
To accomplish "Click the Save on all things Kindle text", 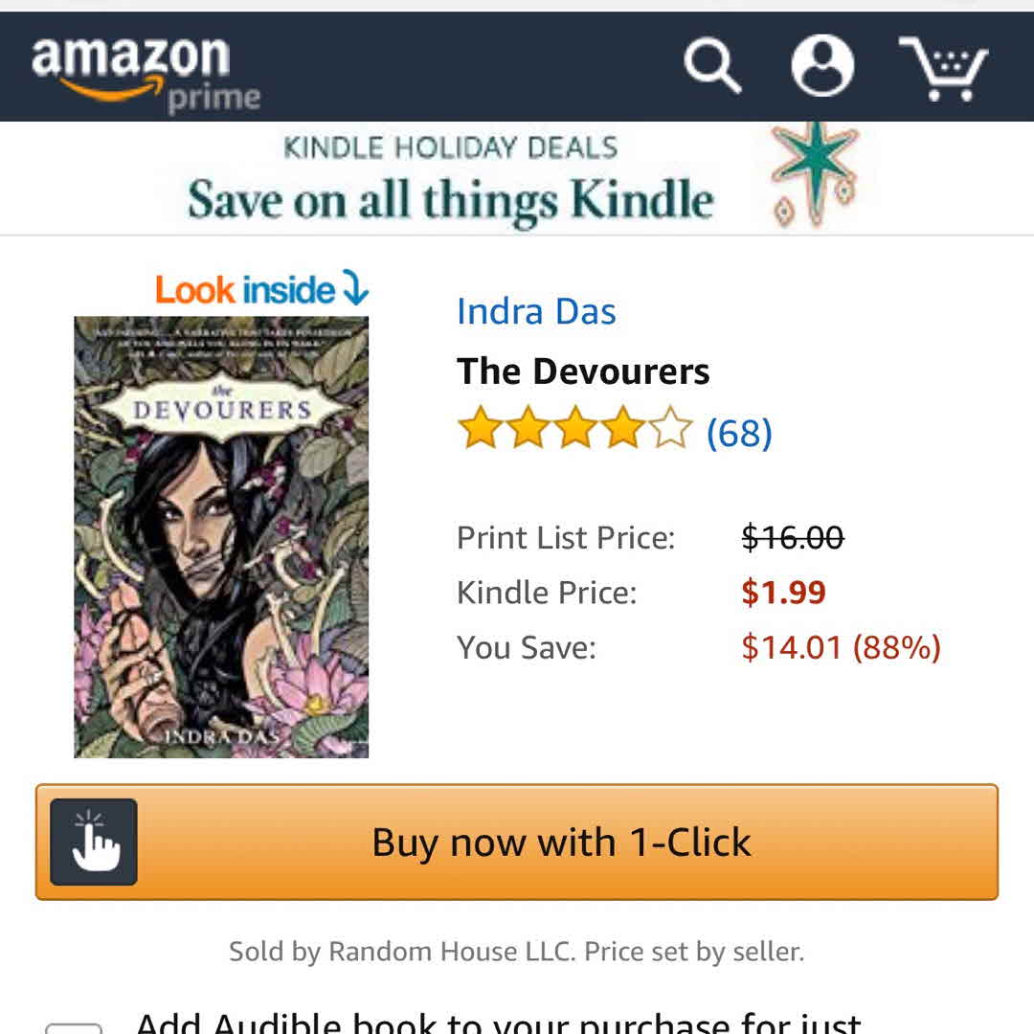I will click(451, 200).
